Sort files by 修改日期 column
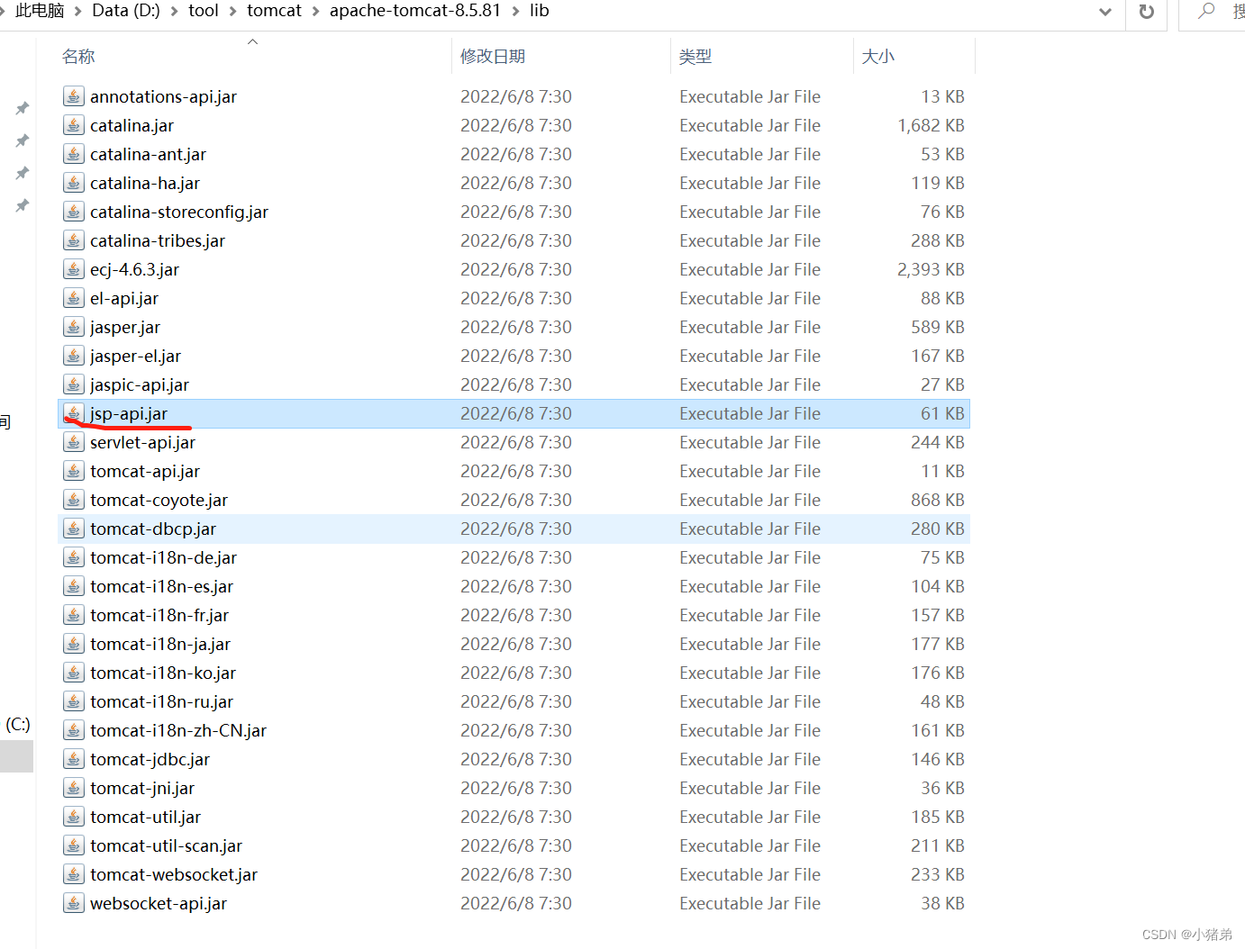Image resolution: width=1245 pixels, height=949 pixels. (x=493, y=57)
